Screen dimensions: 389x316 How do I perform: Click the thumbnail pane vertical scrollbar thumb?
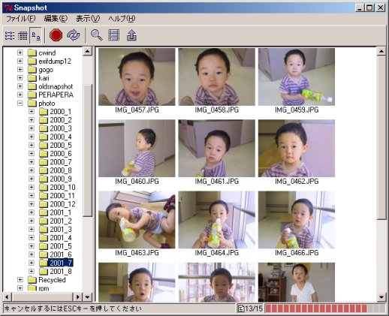pyautogui.click(x=381, y=137)
